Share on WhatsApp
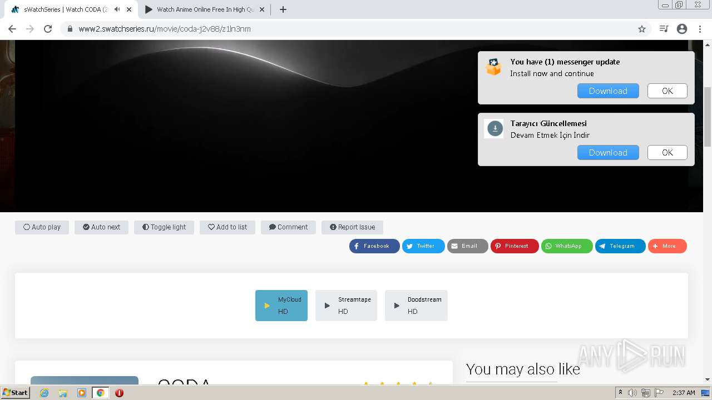This screenshot has width=712, height=400. point(567,246)
